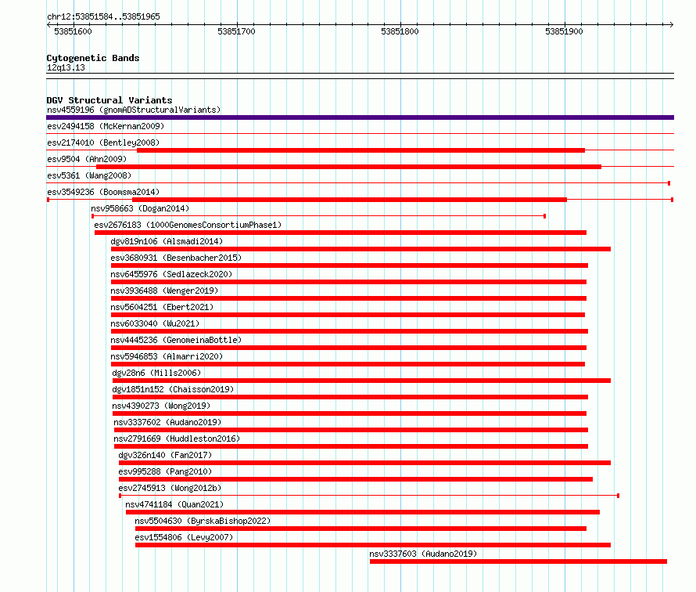
Task: Click nsv5604251 (Ebert2021) label
Action: click(x=162, y=307)
